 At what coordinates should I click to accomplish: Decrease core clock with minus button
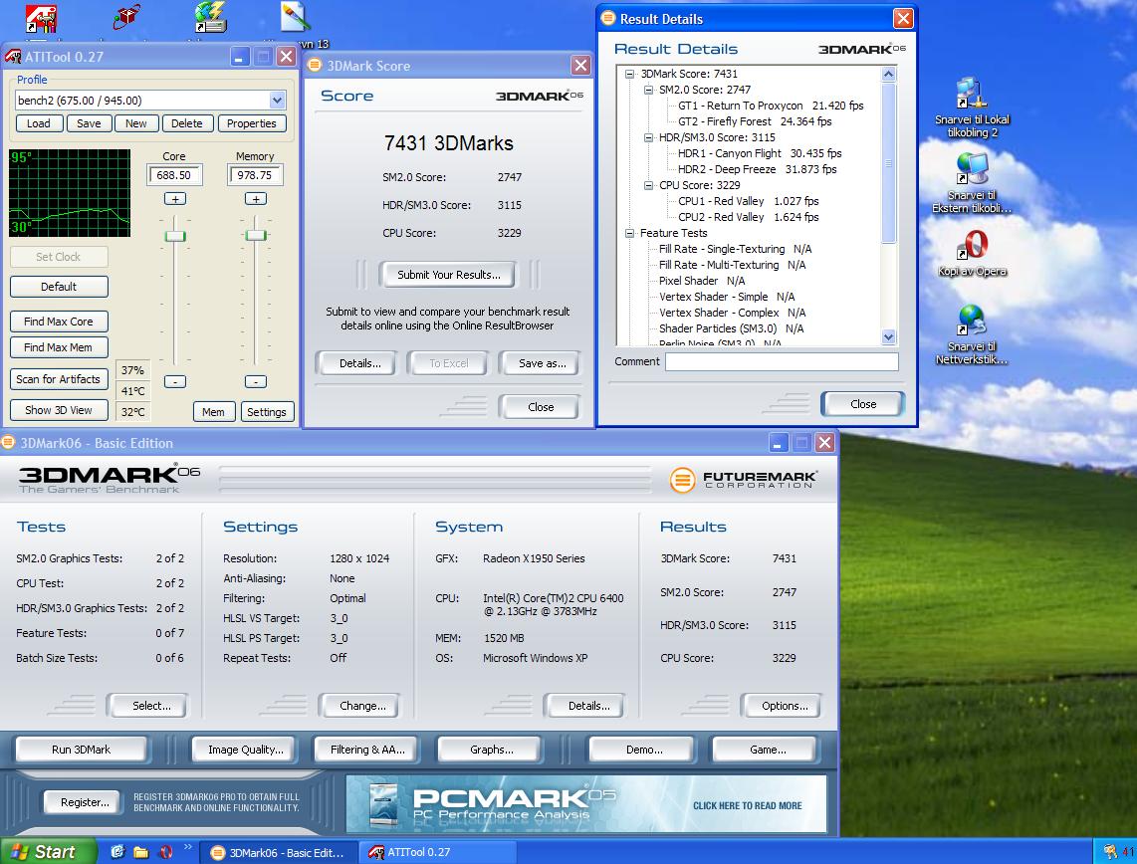[175, 381]
